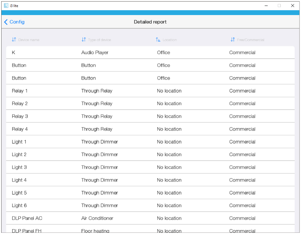Click Air Conditioner device type cell

point(97,218)
